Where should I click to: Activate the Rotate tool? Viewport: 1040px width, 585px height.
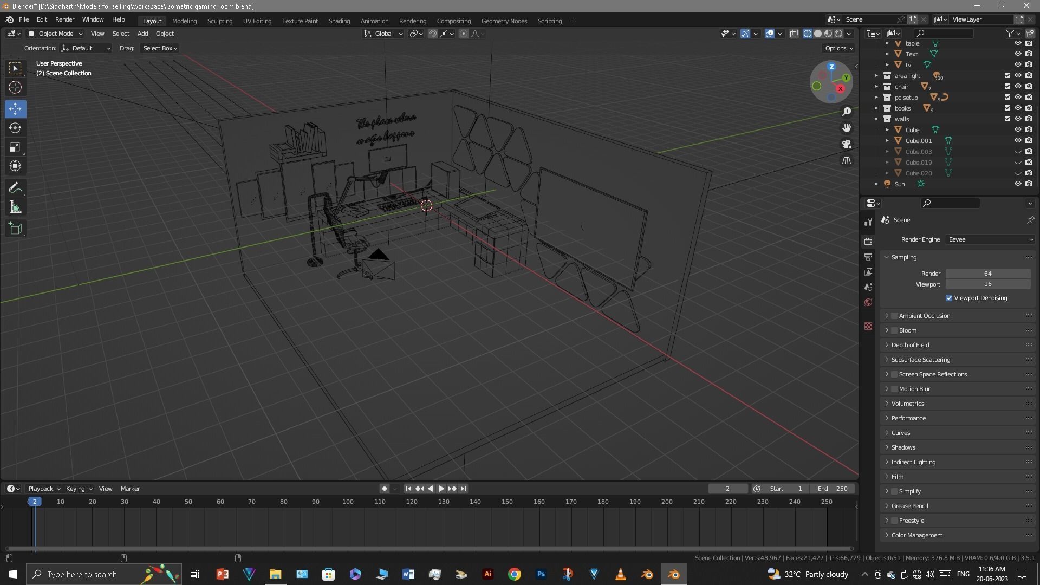(x=15, y=128)
